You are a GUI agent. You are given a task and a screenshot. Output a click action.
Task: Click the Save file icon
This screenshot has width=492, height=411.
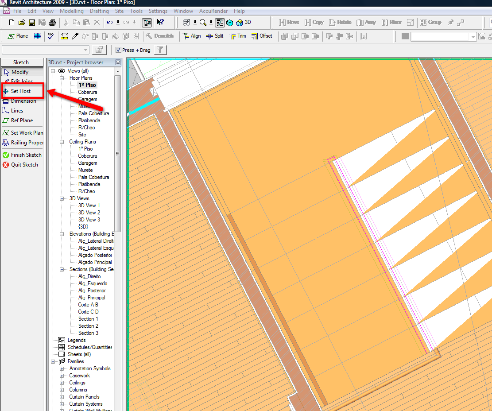32,23
